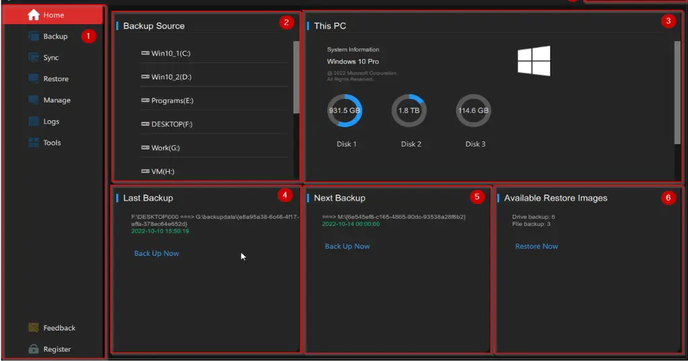Click the Register lock icon
Screen dimensions: 688x361
34,349
